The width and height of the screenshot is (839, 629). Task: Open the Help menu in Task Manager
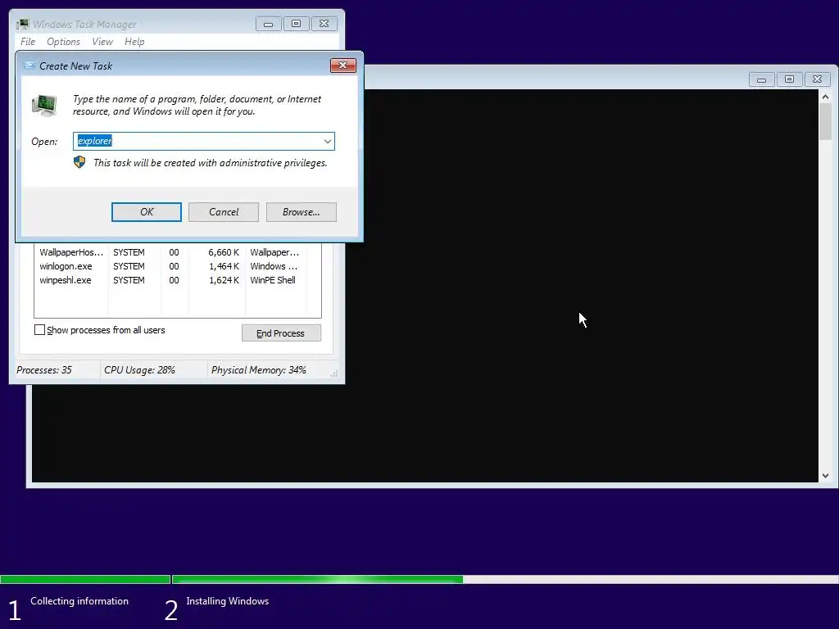[134, 41]
